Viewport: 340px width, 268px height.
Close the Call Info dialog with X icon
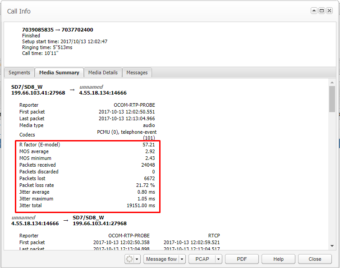tap(330, 11)
